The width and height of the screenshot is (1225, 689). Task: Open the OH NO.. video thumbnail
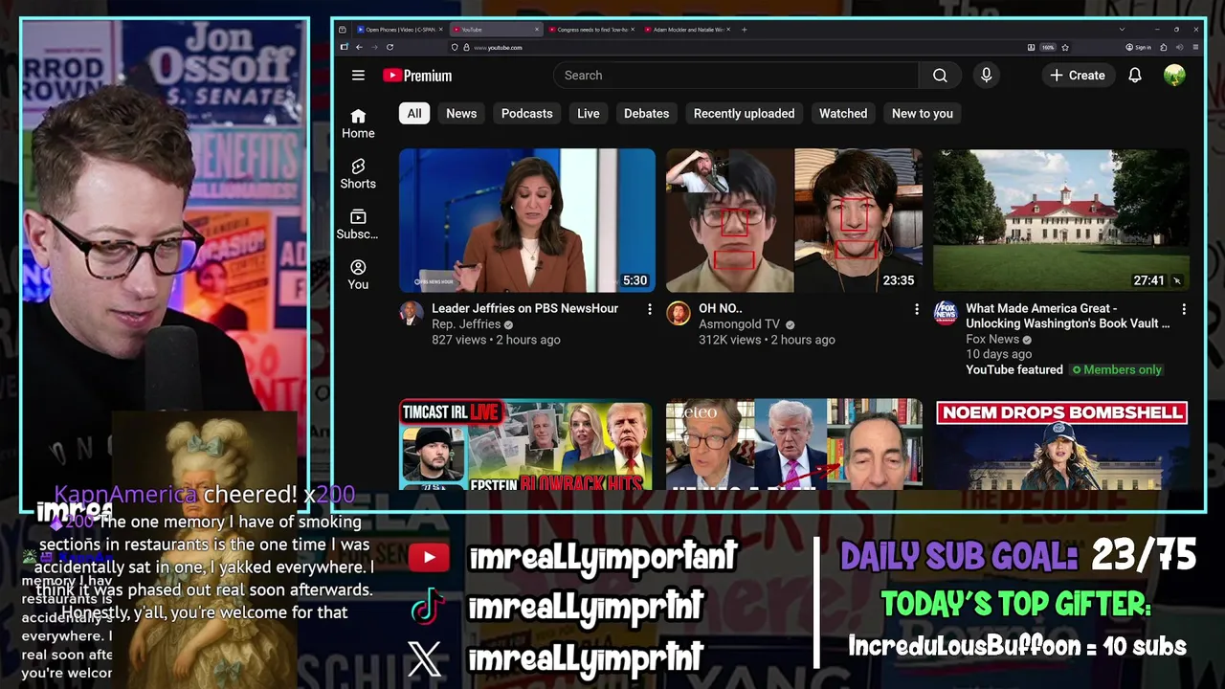(794, 220)
